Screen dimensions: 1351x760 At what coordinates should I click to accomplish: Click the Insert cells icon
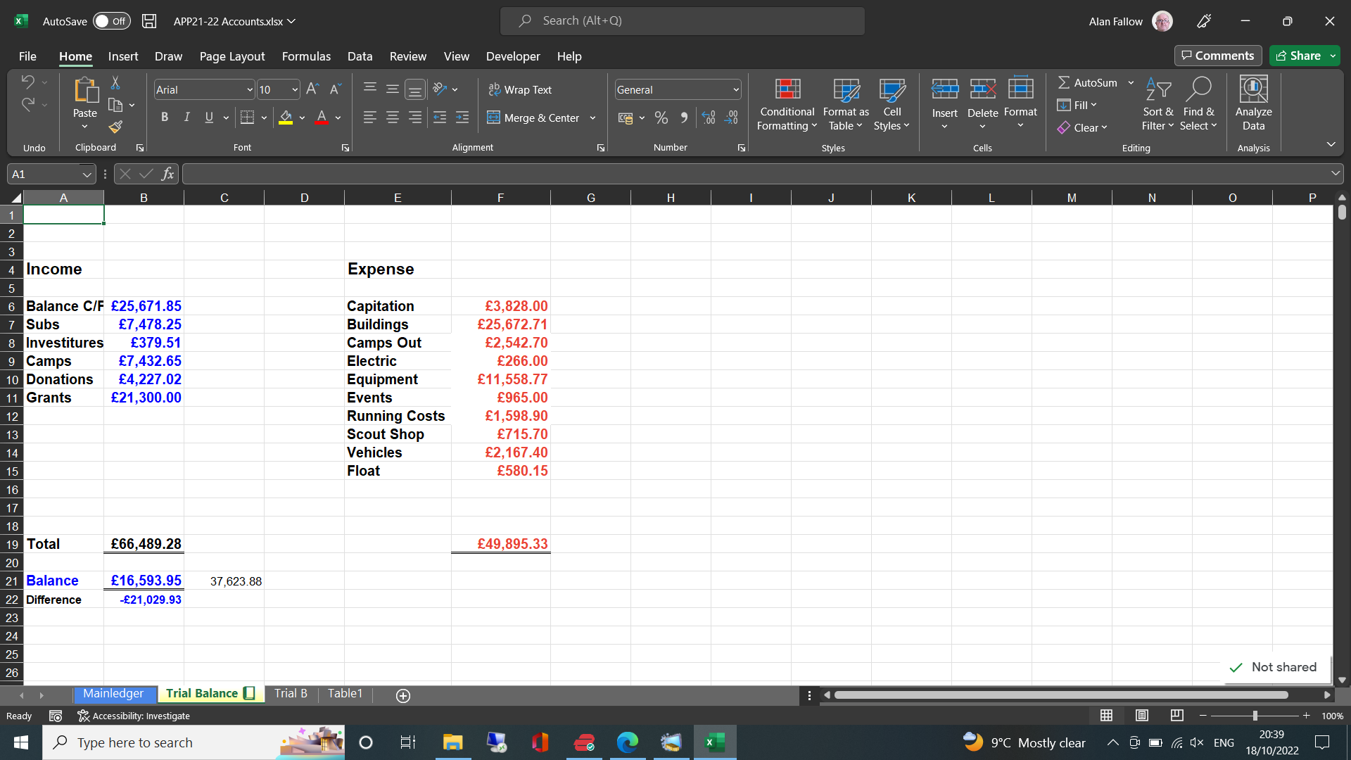click(x=945, y=89)
